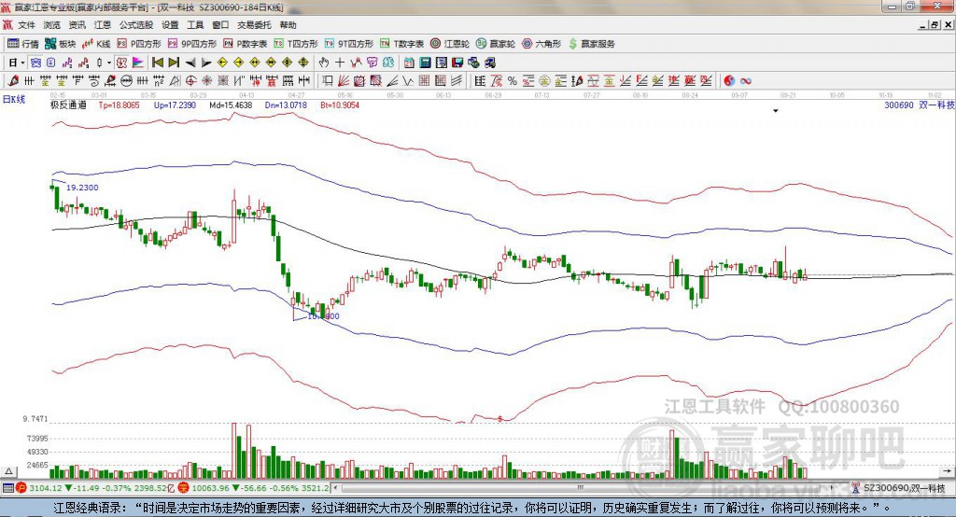Viewport: 956px width, 517px height.
Task: Click the table grid icon after separator
Action: (x=480, y=81)
